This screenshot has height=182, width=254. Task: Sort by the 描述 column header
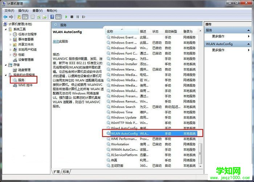pos(145,32)
